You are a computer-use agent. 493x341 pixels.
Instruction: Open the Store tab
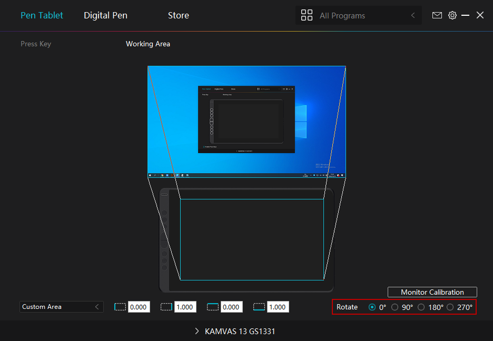[178, 15]
